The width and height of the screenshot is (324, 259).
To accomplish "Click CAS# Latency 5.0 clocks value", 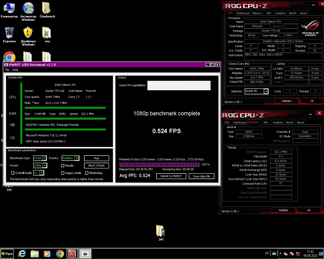I will 281,161.
